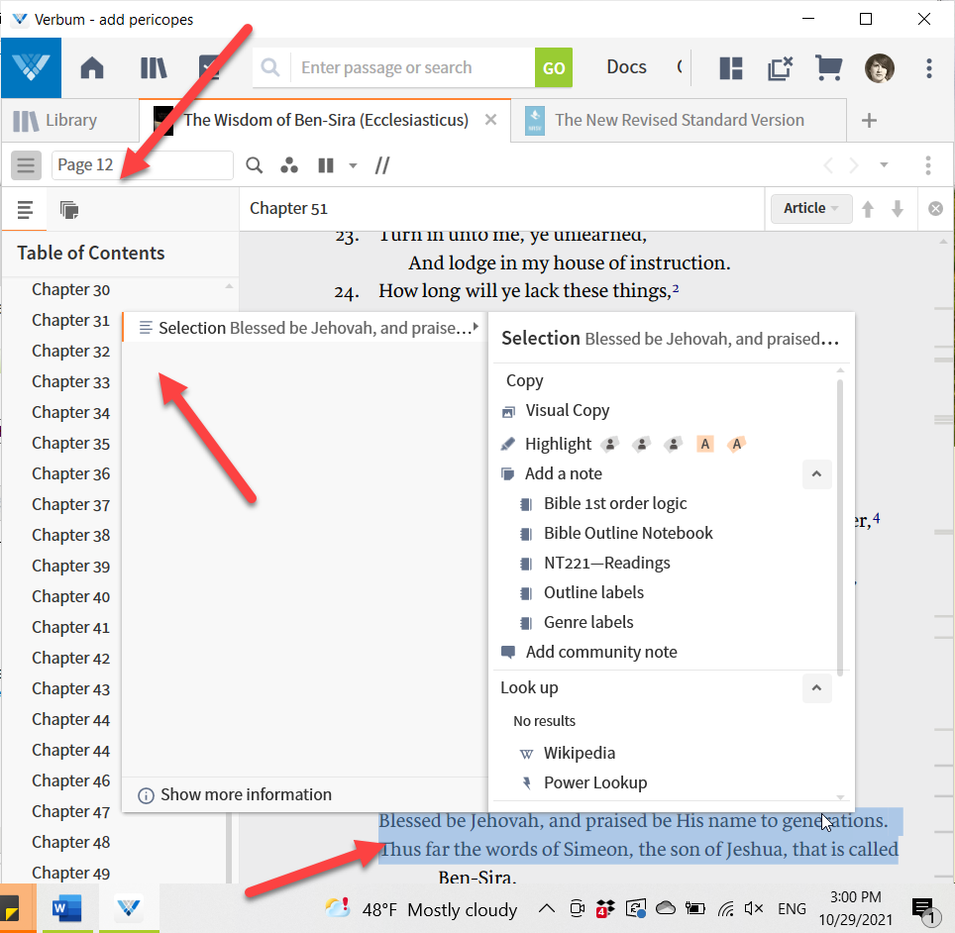Open the Article navigation dropdown
Image resolution: width=955 pixels, height=933 pixels.
point(811,208)
